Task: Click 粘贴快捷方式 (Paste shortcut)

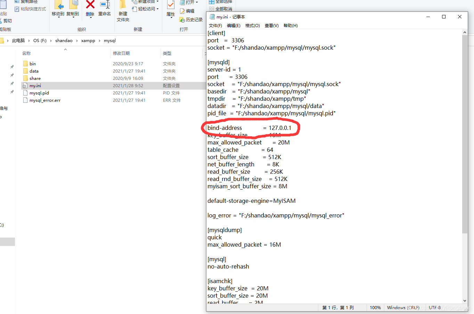Action: click(30, 9)
